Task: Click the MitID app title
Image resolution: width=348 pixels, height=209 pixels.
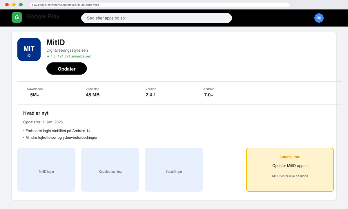Action: tap(56, 42)
